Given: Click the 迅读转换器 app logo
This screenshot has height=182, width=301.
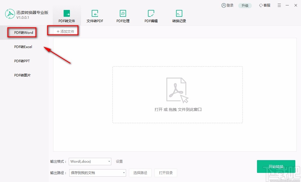Looking at the screenshot, I should [10, 14].
